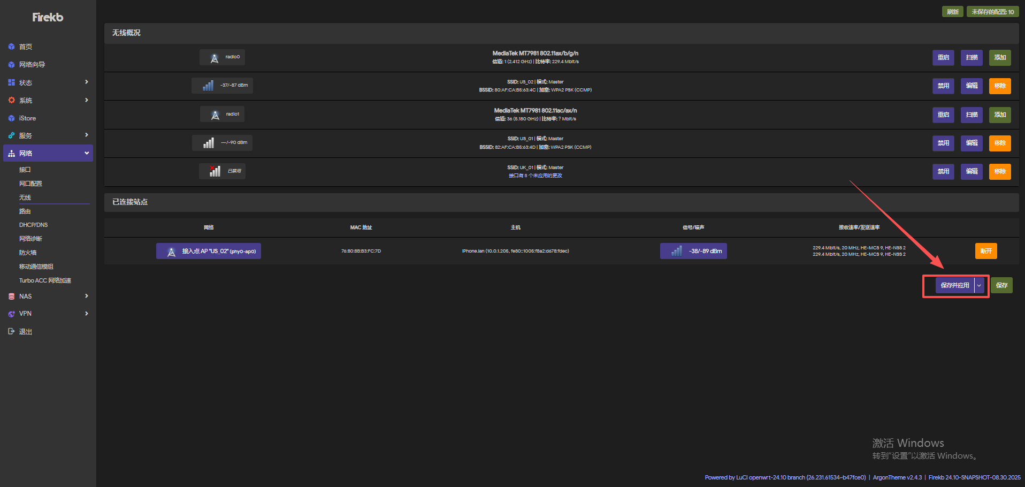The width and height of the screenshot is (1025, 487).
Task: Disable the US_02 wireless network
Action: tap(943, 86)
